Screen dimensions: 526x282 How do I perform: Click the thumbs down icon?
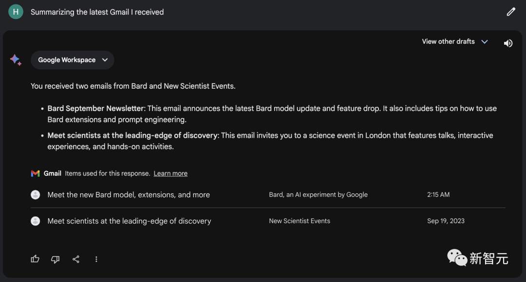point(56,259)
